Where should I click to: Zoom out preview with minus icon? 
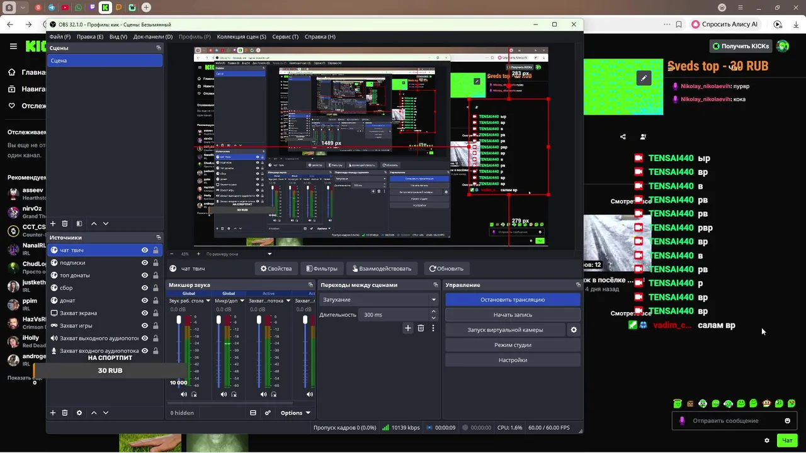click(x=173, y=254)
